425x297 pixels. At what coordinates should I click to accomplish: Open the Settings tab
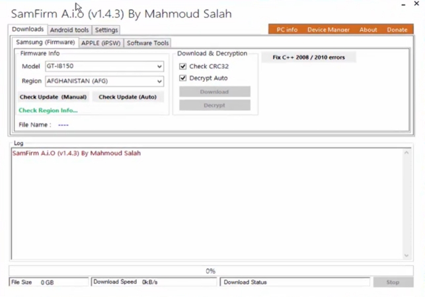106,30
